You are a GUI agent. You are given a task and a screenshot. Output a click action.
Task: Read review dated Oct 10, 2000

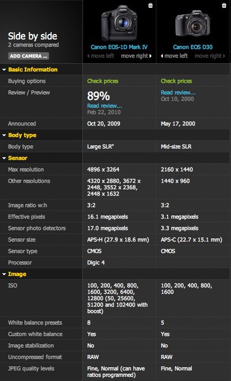click(x=178, y=92)
